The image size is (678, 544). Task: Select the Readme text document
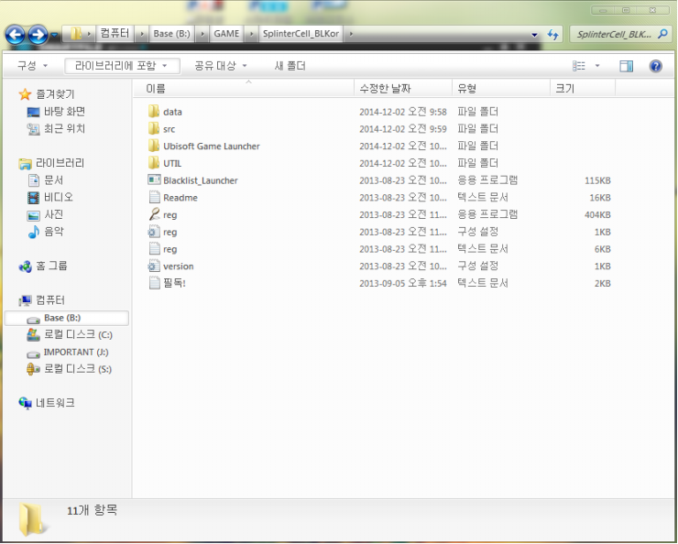click(172, 198)
